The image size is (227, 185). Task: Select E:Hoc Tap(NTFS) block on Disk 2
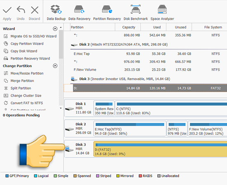[x=130, y=129]
